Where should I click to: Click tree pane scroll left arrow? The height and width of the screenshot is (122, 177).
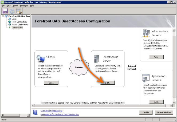pos(2,115)
